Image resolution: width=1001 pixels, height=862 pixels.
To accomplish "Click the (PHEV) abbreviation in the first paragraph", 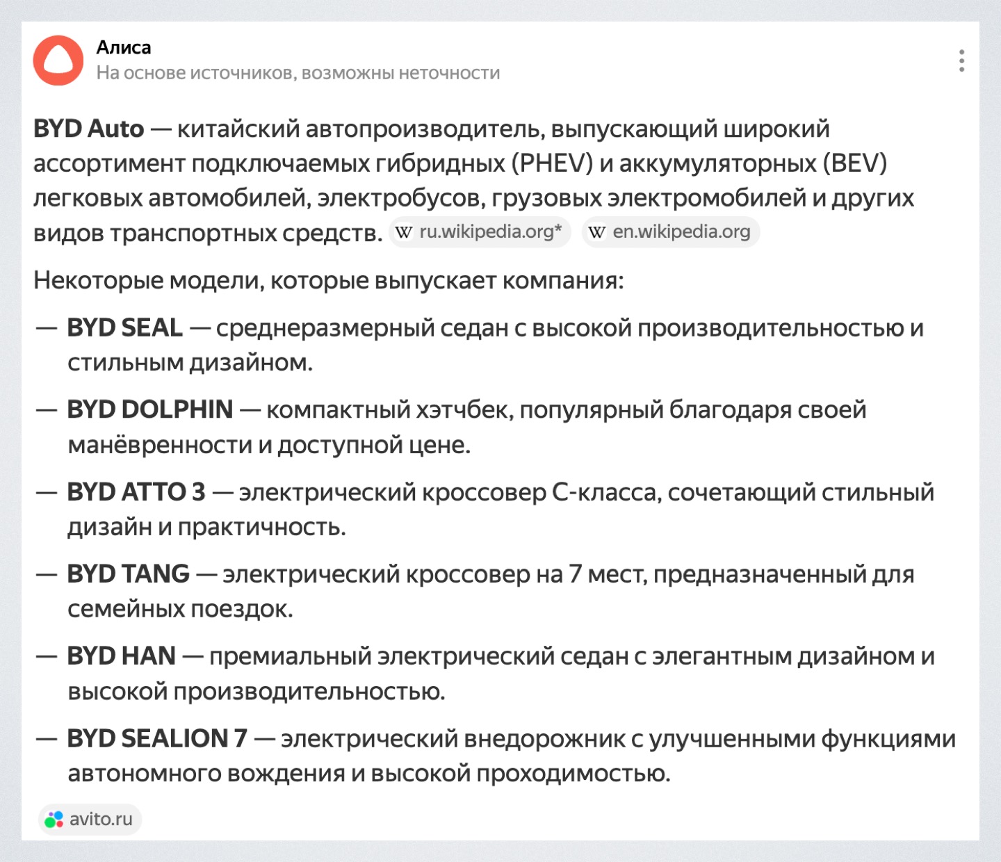I will (553, 163).
